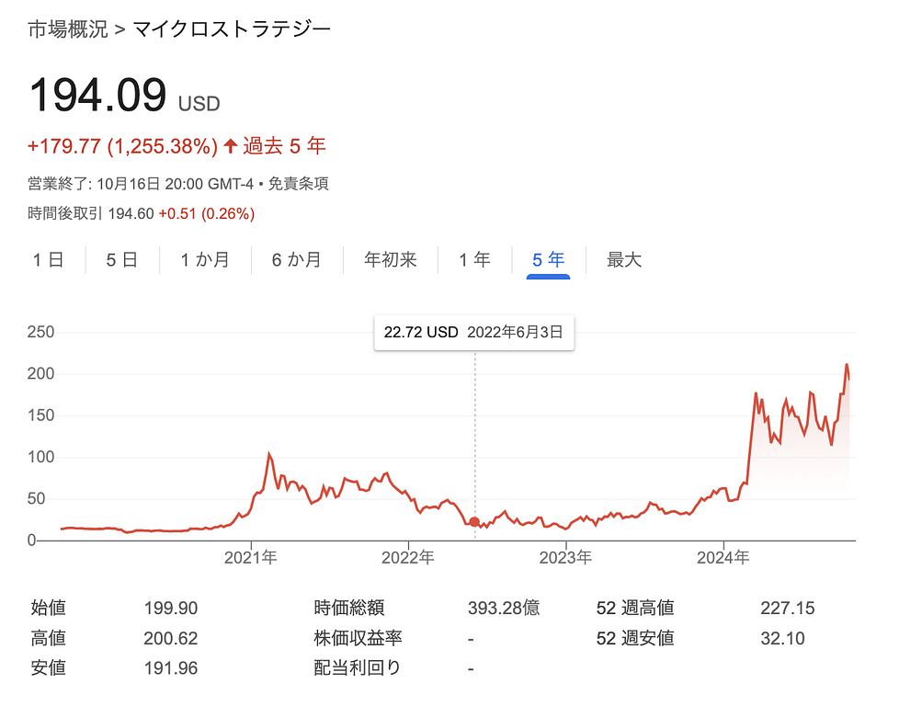Click the red data point on chart

(x=474, y=522)
